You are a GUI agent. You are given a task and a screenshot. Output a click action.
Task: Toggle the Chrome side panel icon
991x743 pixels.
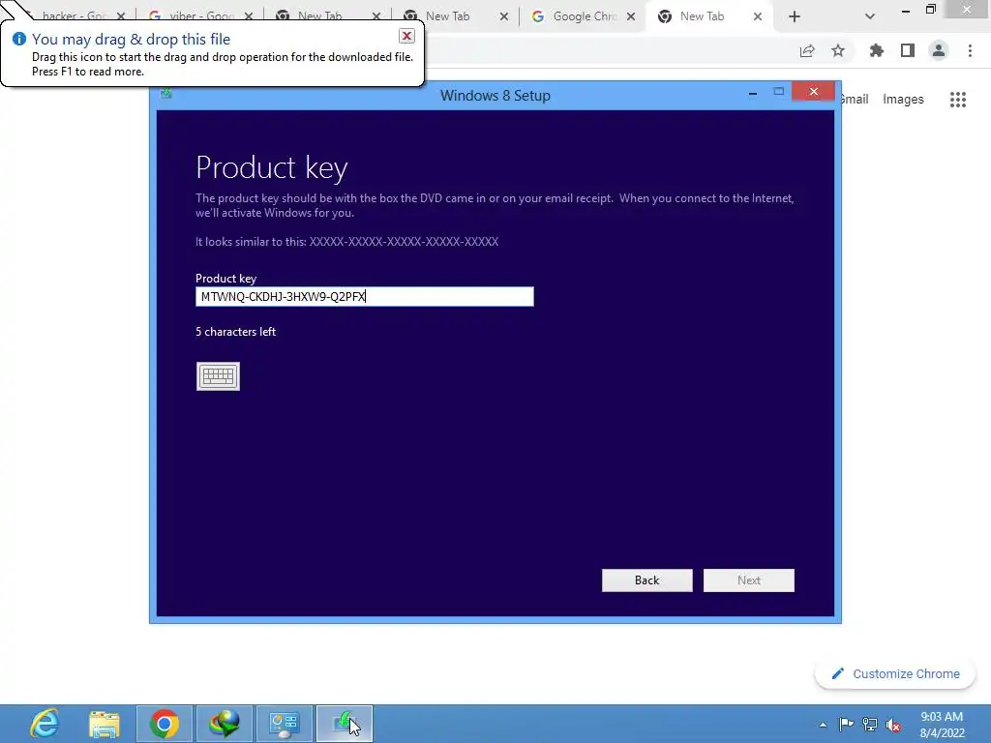908,50
